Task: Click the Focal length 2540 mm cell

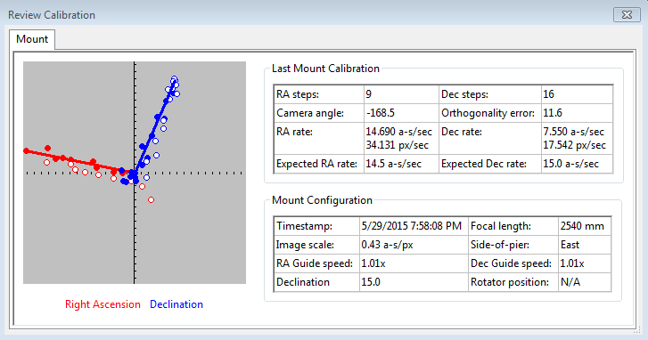Action: click(585, 226)
